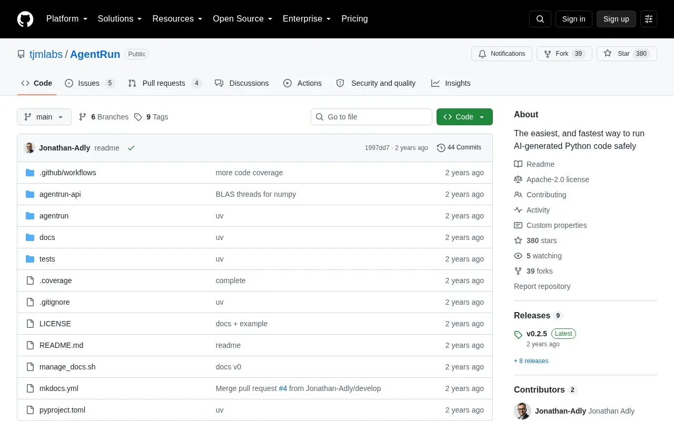Open the README.md file

click(61, 345)
